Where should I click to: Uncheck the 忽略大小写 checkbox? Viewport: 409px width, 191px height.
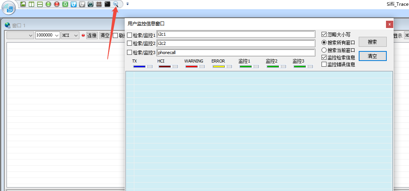coord(324,35)
